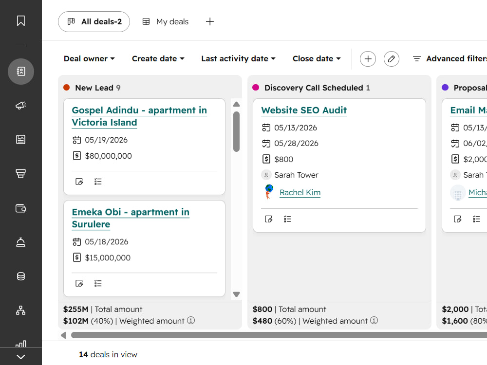Open the Last activity date filter dropdown

click(x=238, y=59)
